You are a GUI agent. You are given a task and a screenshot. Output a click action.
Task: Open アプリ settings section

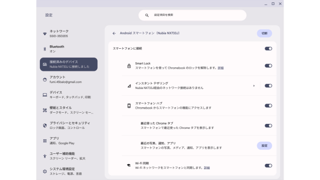[69, 141]
